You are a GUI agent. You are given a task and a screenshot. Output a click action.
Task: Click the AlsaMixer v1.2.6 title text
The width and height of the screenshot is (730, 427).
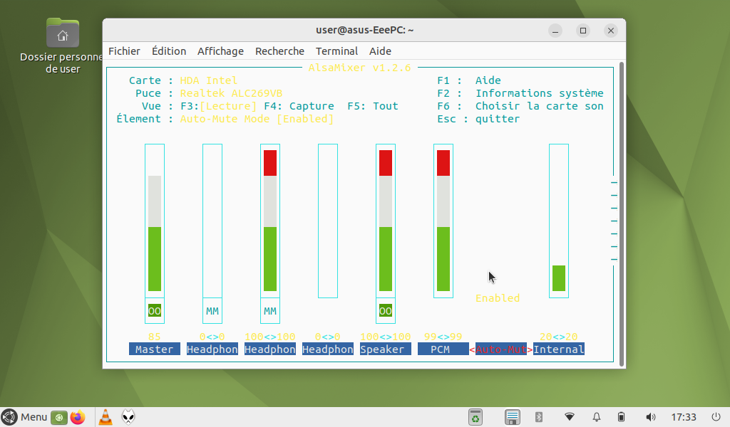[359, 68]
